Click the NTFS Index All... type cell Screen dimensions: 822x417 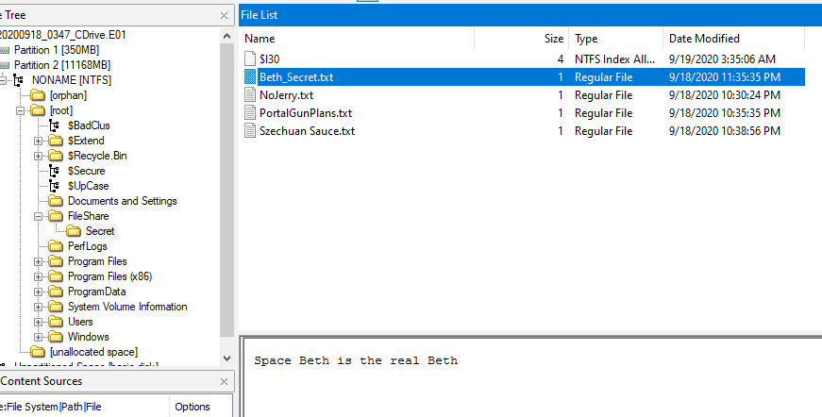(614, 59)
